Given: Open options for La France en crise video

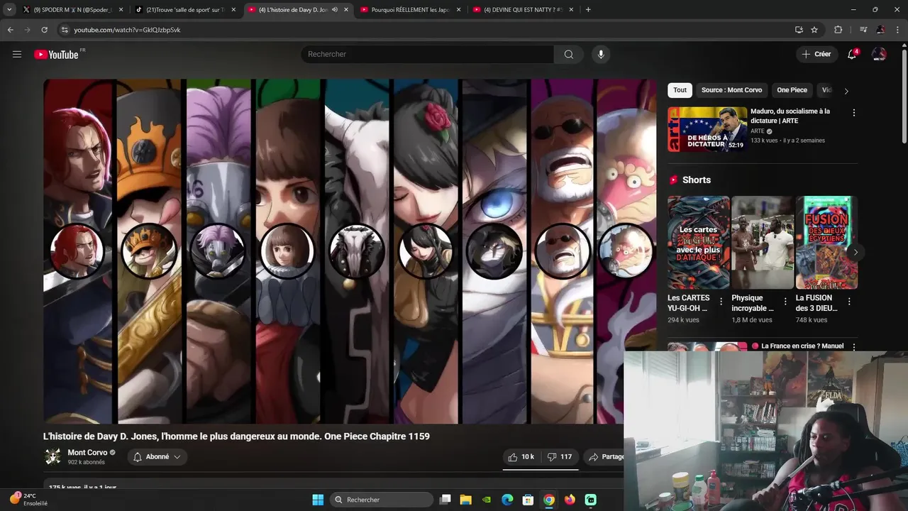Looking at the screenshot, I should click(x=853, y=347).
